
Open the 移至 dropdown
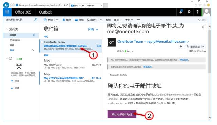click(118, 20)
